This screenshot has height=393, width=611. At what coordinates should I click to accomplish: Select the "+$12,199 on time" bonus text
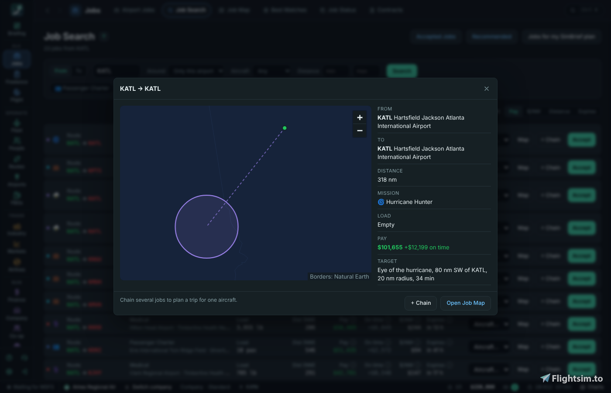tap(427, 248)
